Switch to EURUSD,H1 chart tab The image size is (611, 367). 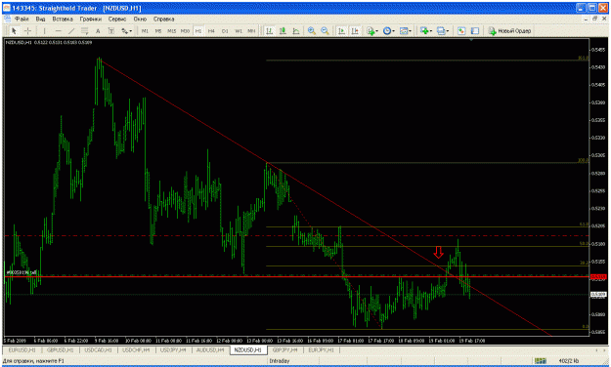22,350
